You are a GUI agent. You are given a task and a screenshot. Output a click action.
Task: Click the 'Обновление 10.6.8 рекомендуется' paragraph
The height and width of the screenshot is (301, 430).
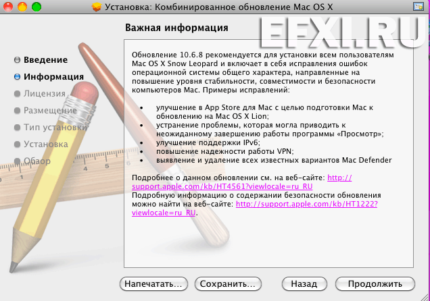(x=263, y=72)
